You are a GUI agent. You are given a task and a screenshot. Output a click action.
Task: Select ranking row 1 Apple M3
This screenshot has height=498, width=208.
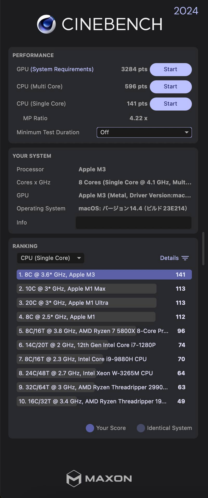[104, 274]
